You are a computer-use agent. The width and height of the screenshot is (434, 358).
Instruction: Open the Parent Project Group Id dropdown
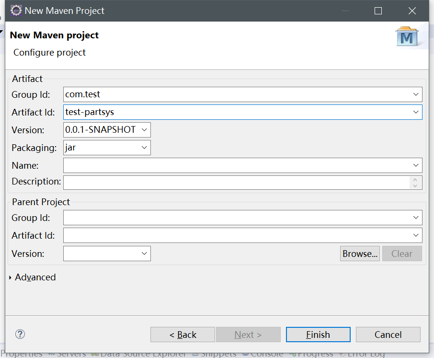coord(415,218)
